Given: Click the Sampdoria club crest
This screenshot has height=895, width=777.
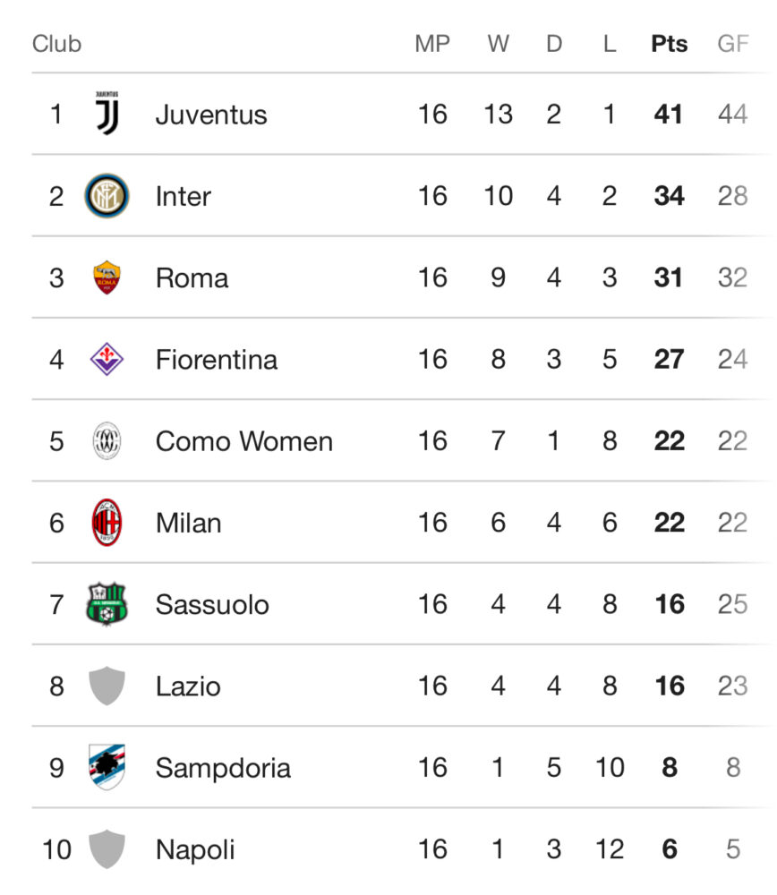Looking at the screenshot, I should (107, 767).
